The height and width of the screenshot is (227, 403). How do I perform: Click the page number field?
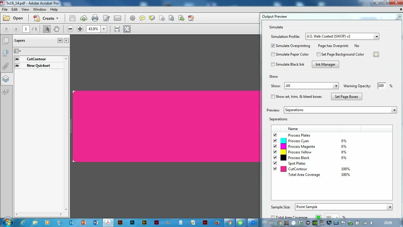click(26, 29)
